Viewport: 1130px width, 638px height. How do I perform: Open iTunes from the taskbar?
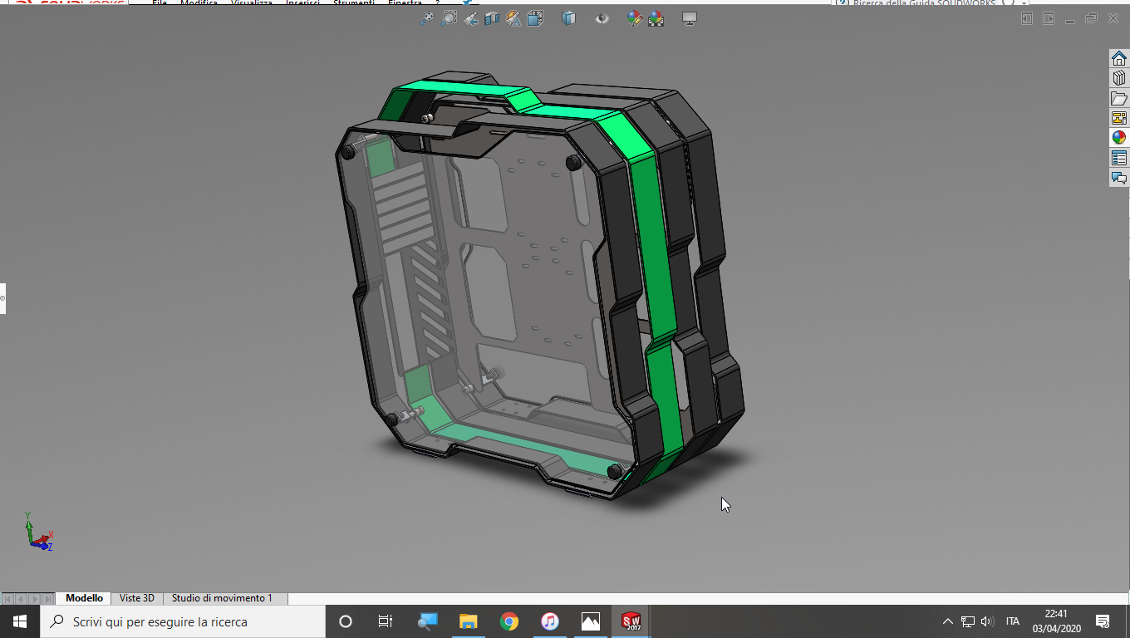coord(550,621)
